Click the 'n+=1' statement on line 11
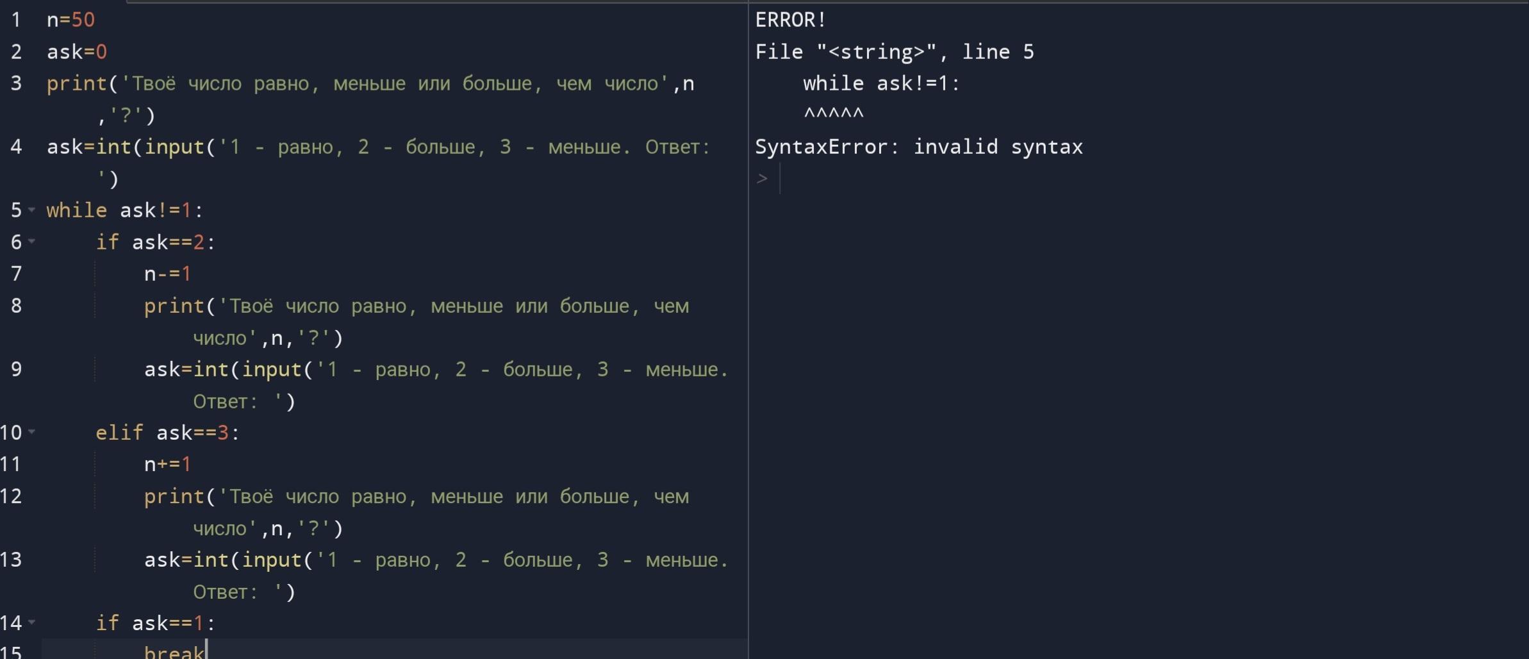The width and height of the screenshot is (1529, 659). pyautogui.click(x=167, y=464)
